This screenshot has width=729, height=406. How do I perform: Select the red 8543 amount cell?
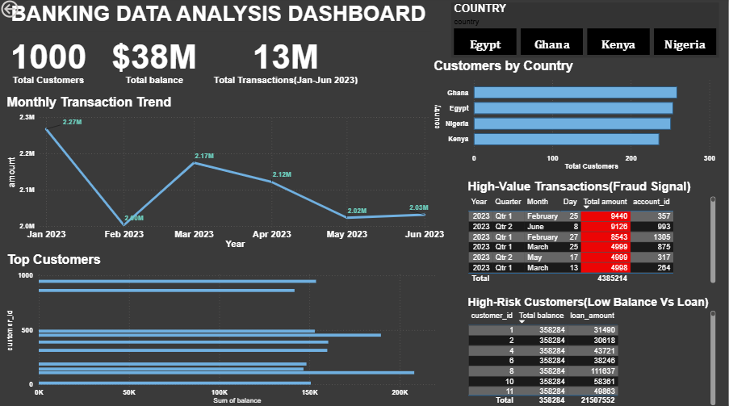(605, 236)
